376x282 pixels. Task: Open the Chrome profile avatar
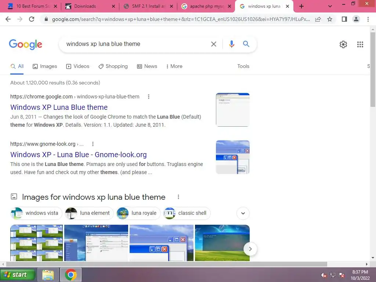(x=356, y=19)
